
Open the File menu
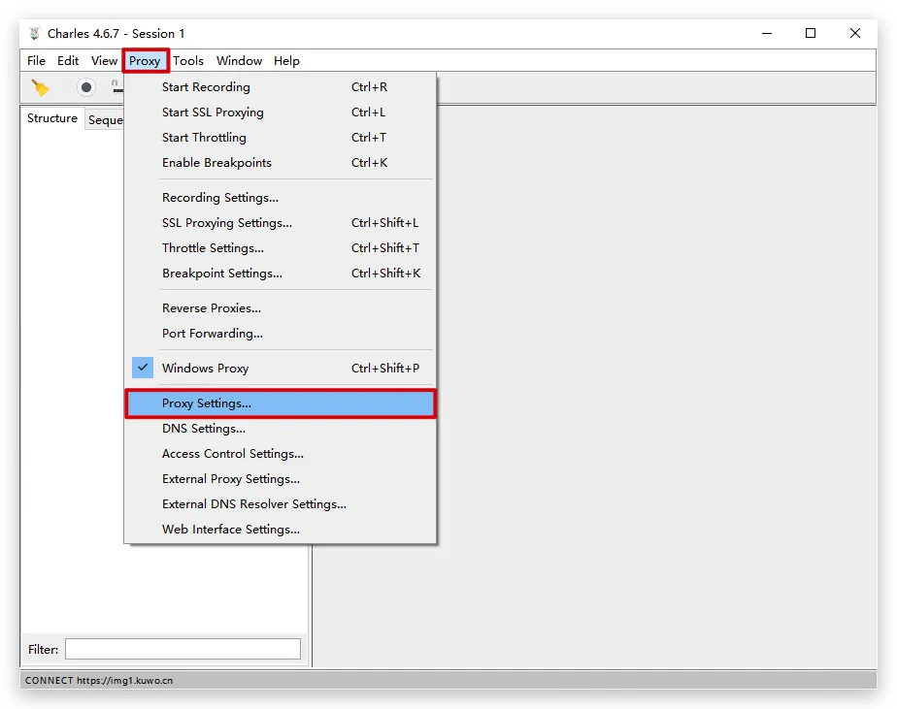pos(37,61)
